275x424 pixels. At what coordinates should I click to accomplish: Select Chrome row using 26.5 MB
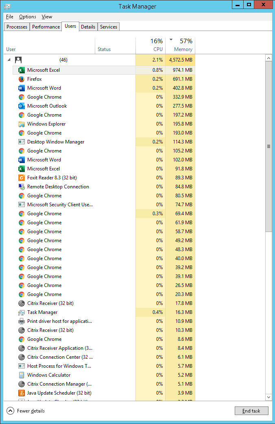pos(104,285)
